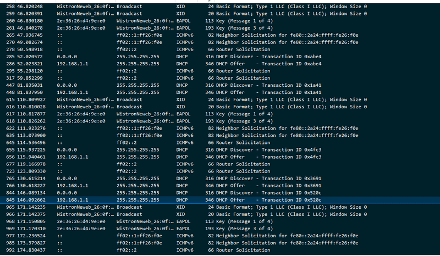Image resolution: width=440 pixels, height=256 pixels.
Task: Select DHCP Discover with Transaction ID 0x1a41
Action: click(x=220, y=85)
